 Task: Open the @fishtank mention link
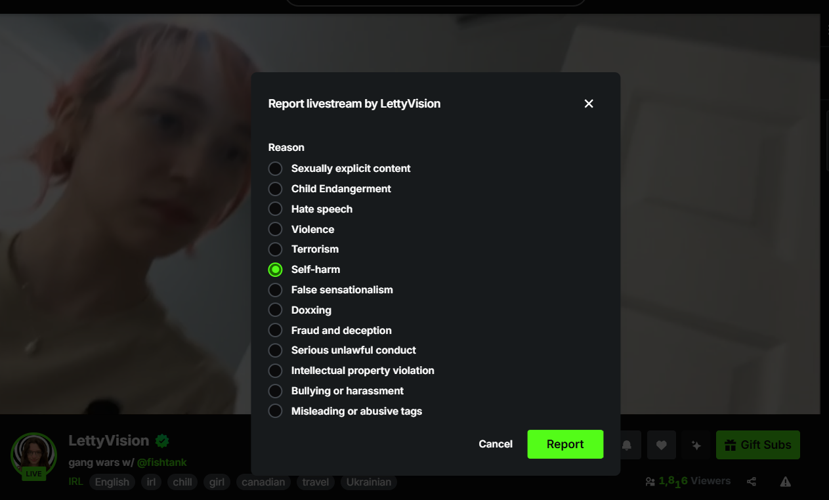point(161,463)
